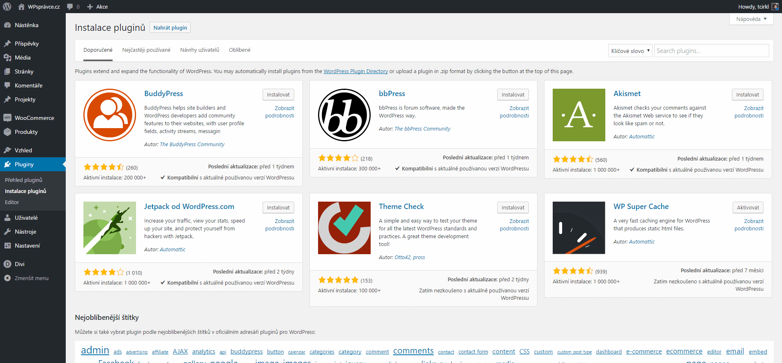Click BuddyPress plugin logo
Viewport: 782px width, 363px height.
[110, 115]
